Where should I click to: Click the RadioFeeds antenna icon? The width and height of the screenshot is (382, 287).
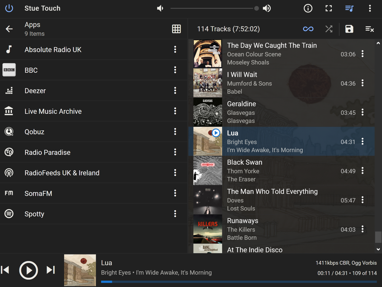coord(9,173)
